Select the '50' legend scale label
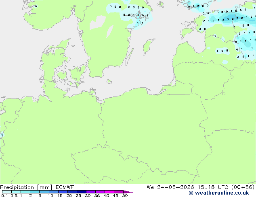This screenshot has height=197, width=256. pos(125,195)
